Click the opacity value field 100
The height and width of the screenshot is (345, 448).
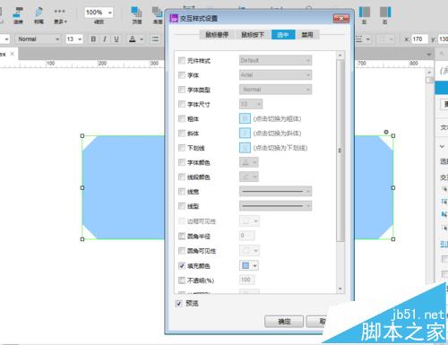click(x=247, y=280)
